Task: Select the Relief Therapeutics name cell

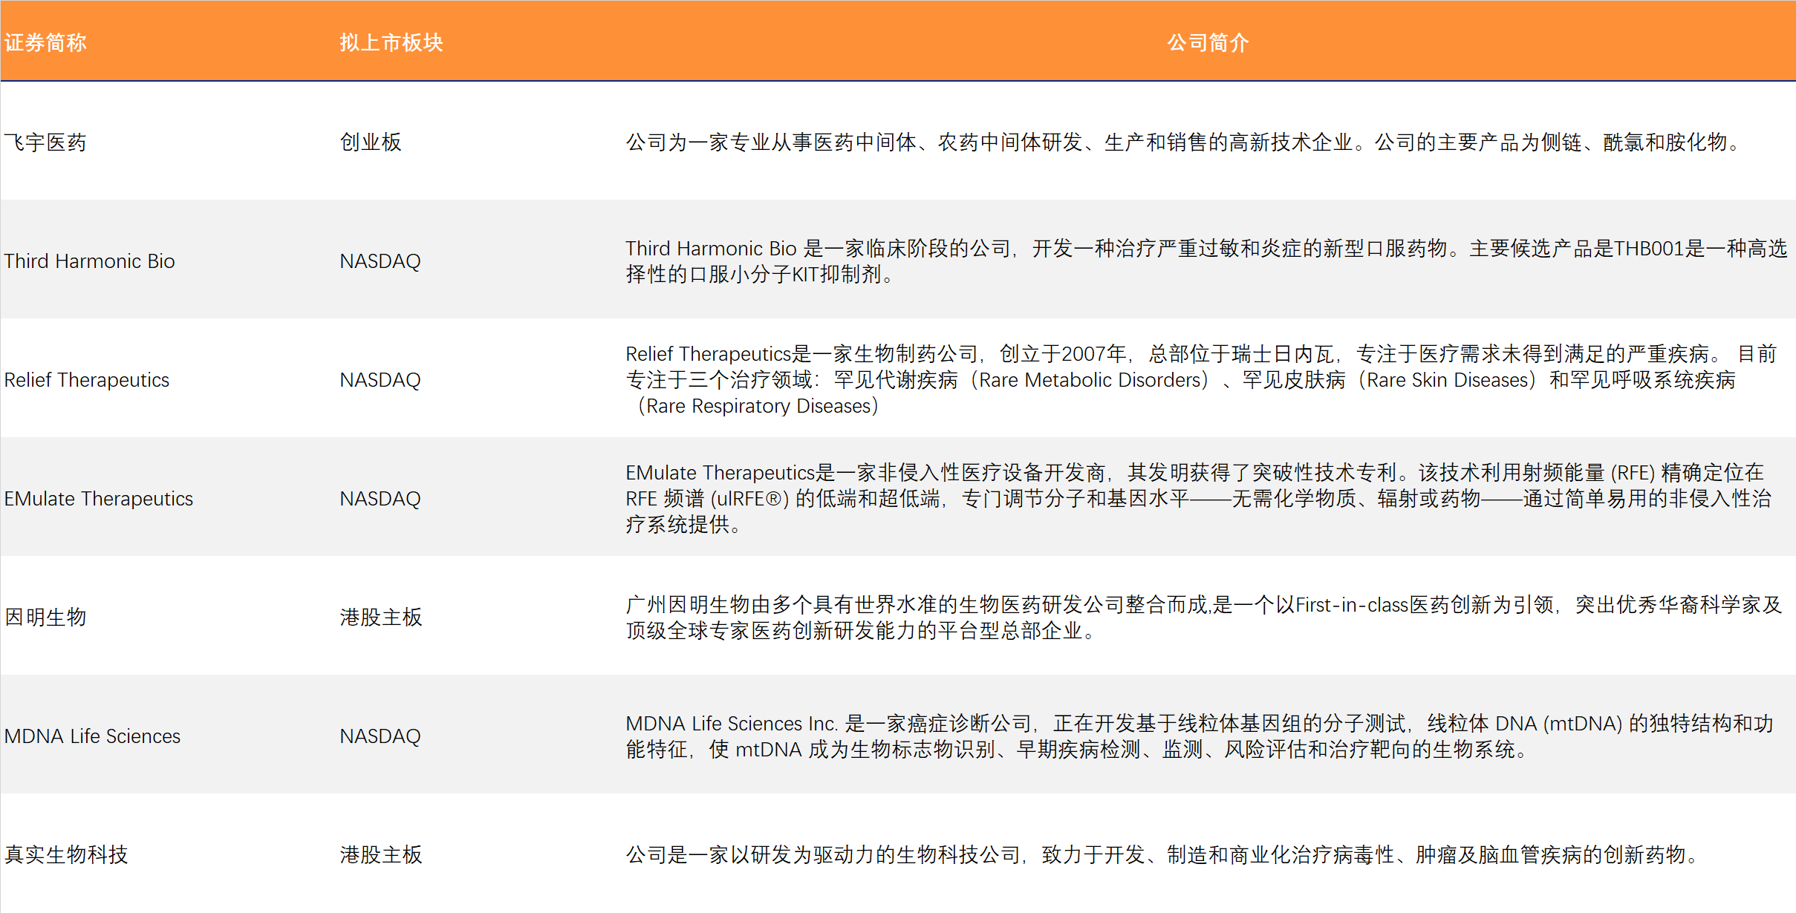Action: point(87,379)
